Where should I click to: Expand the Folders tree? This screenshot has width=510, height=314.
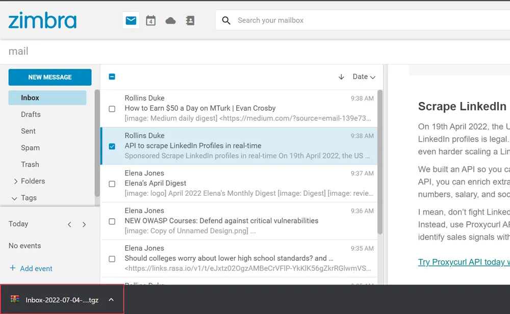pyautogui.click(x=16, y=181)
